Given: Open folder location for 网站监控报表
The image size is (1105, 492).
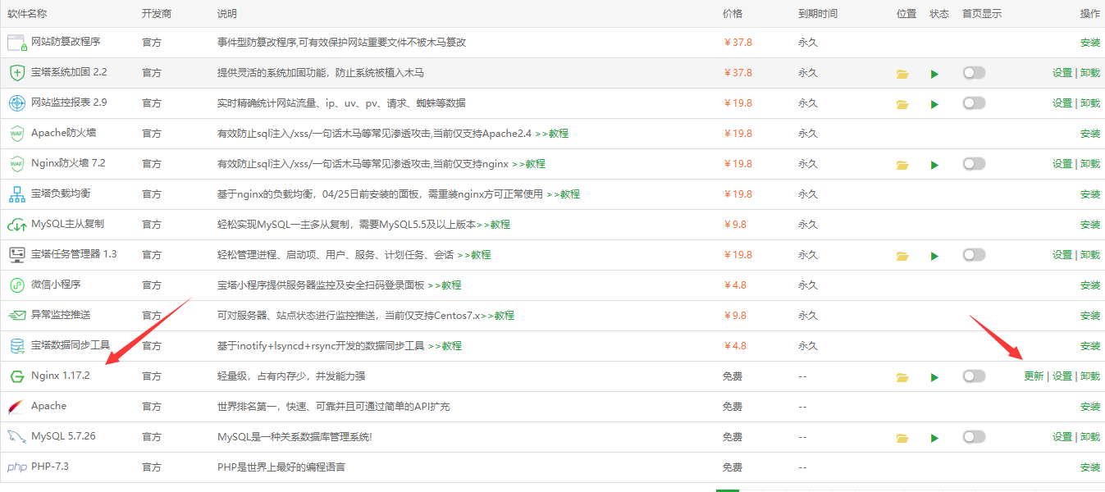Looking at the screenshot, I should pos(902,104).
